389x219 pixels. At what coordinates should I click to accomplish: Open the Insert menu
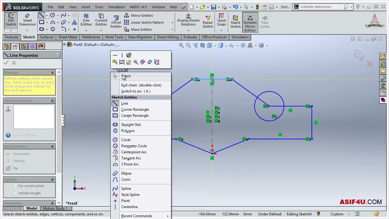click(86, 7)
